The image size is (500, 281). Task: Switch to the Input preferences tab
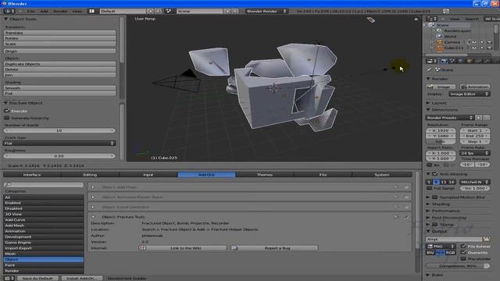(x=148, y=175)
